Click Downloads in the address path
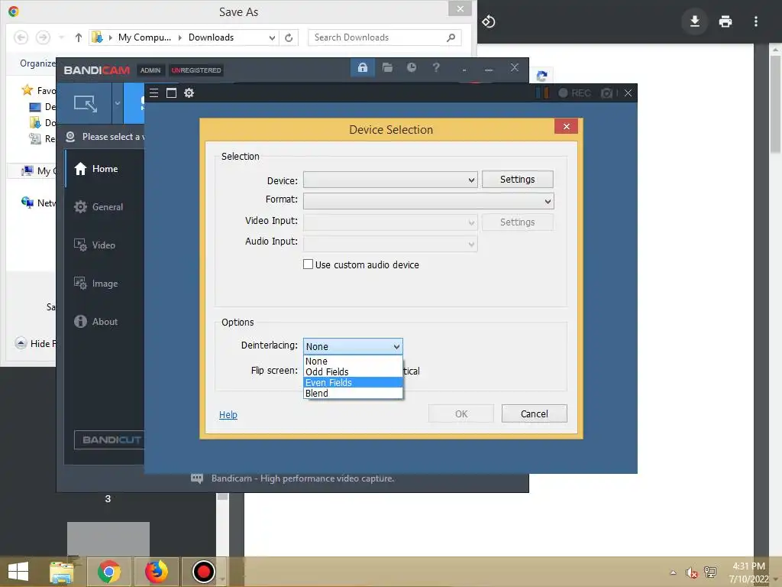Screen dimensions: 782x587 point(211,37)
